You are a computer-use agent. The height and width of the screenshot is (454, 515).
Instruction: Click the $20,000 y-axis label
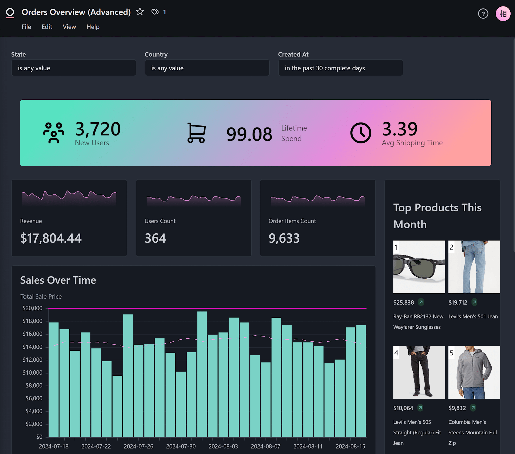point(32,308)
